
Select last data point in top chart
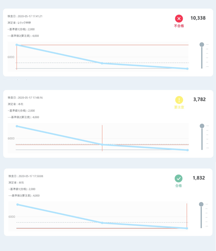point(187,69)
